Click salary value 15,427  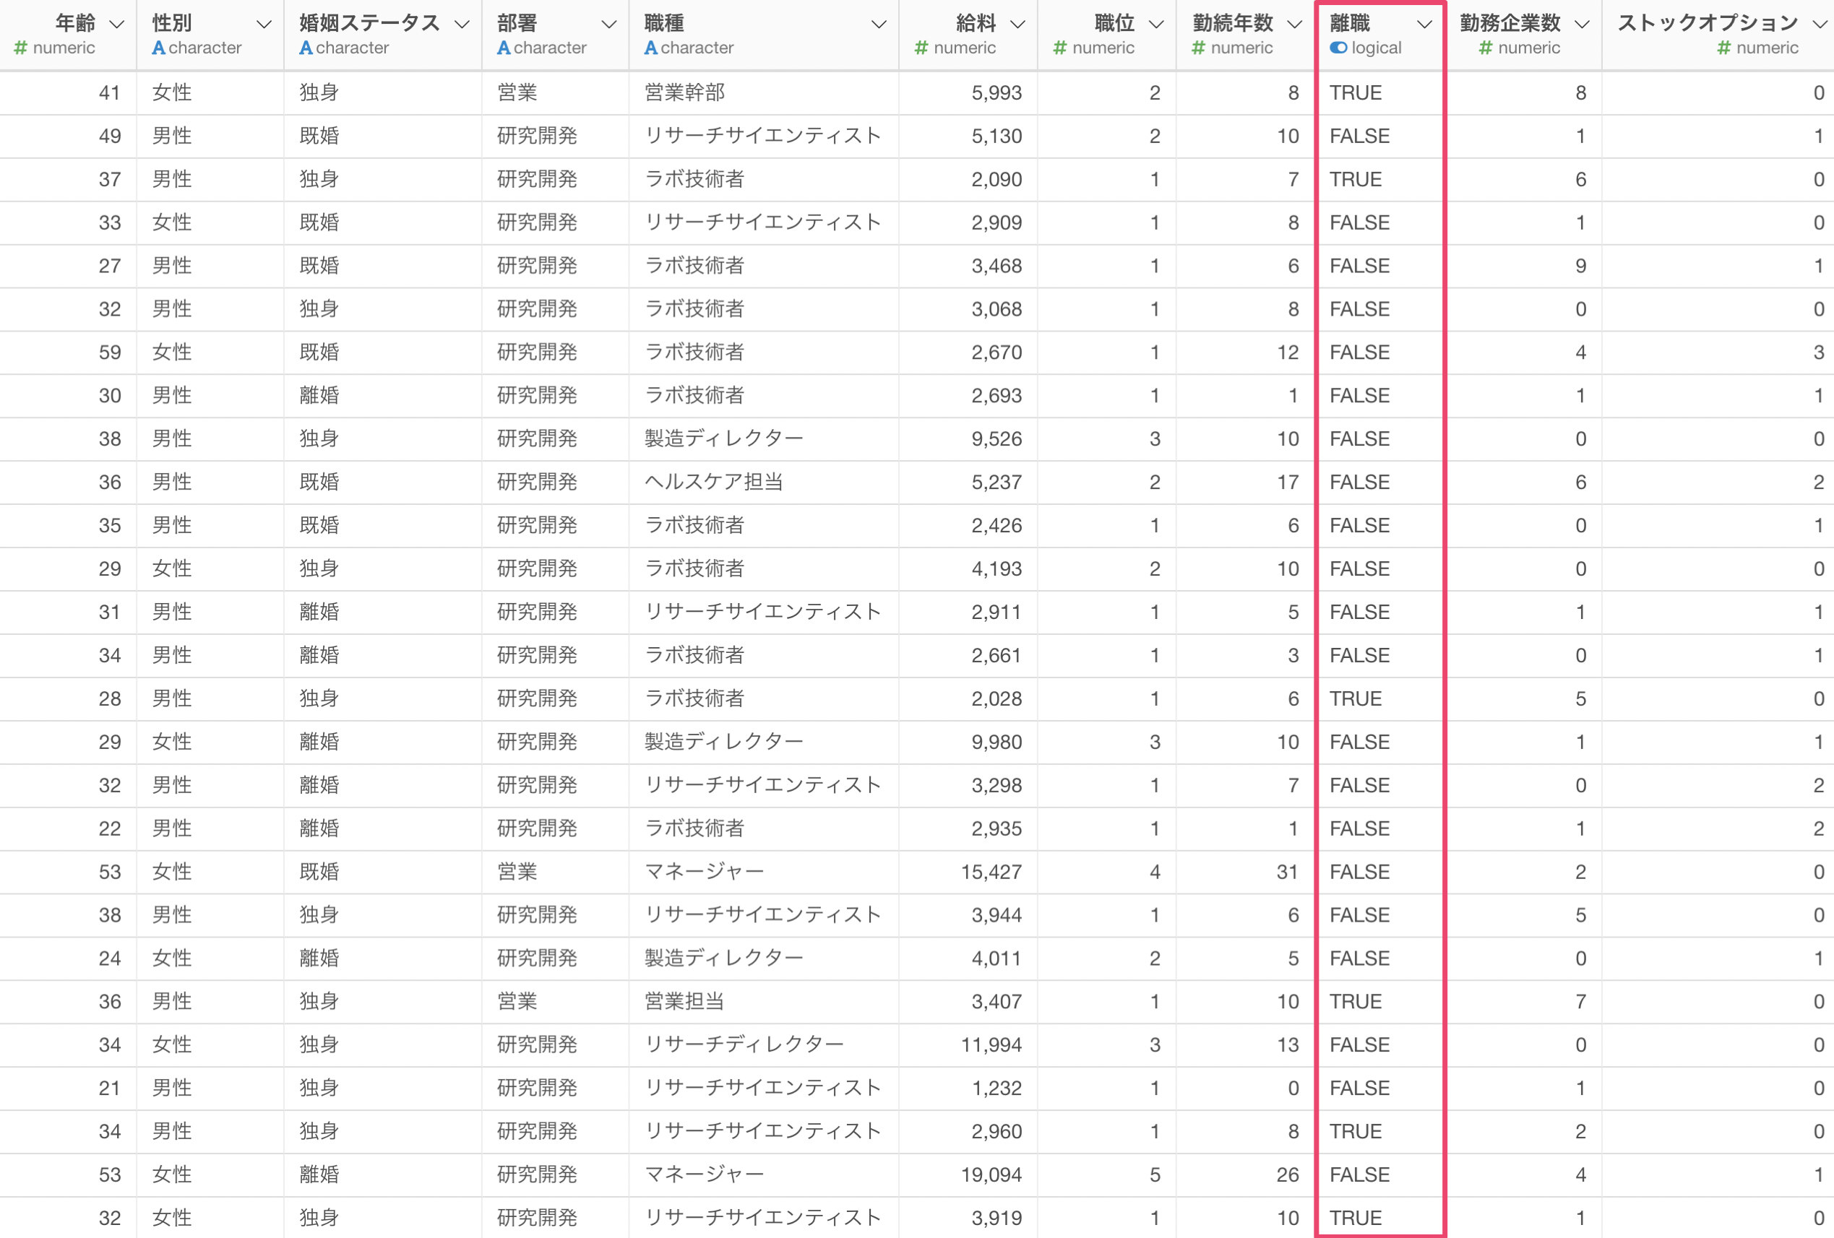coord(991,872)
